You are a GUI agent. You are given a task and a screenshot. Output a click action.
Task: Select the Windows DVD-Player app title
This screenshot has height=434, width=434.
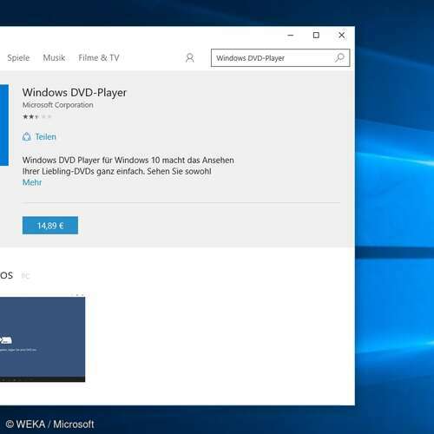pos(75,93)
